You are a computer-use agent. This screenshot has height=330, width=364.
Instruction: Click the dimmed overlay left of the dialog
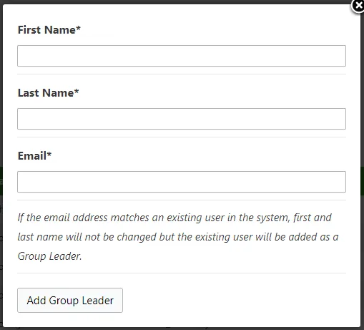coord(1,95)
